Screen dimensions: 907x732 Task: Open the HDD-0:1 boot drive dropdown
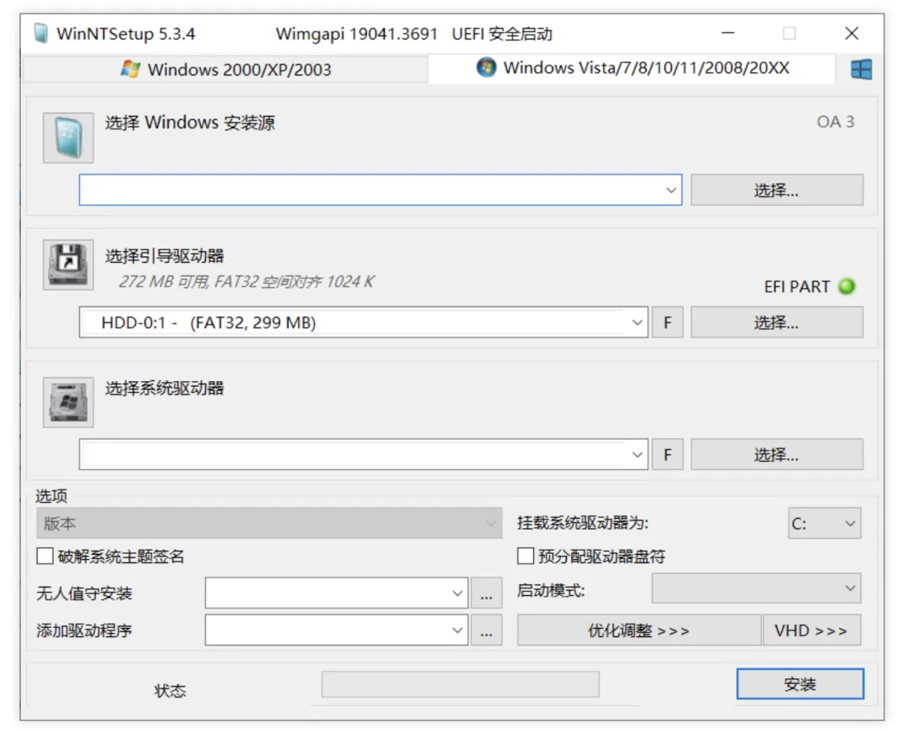click(637, 322)
